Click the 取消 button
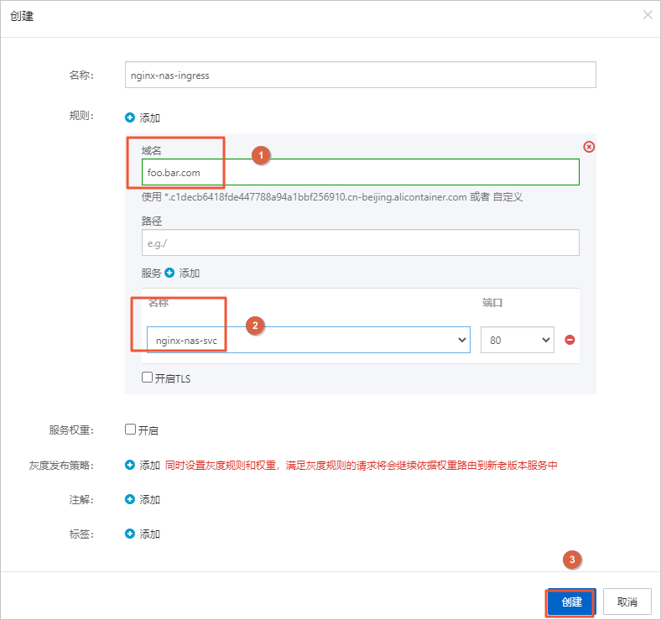This screenshot has height=620, width=661. pos(627,602)
